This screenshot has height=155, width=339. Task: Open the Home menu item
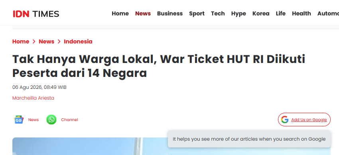pos(120,14)
